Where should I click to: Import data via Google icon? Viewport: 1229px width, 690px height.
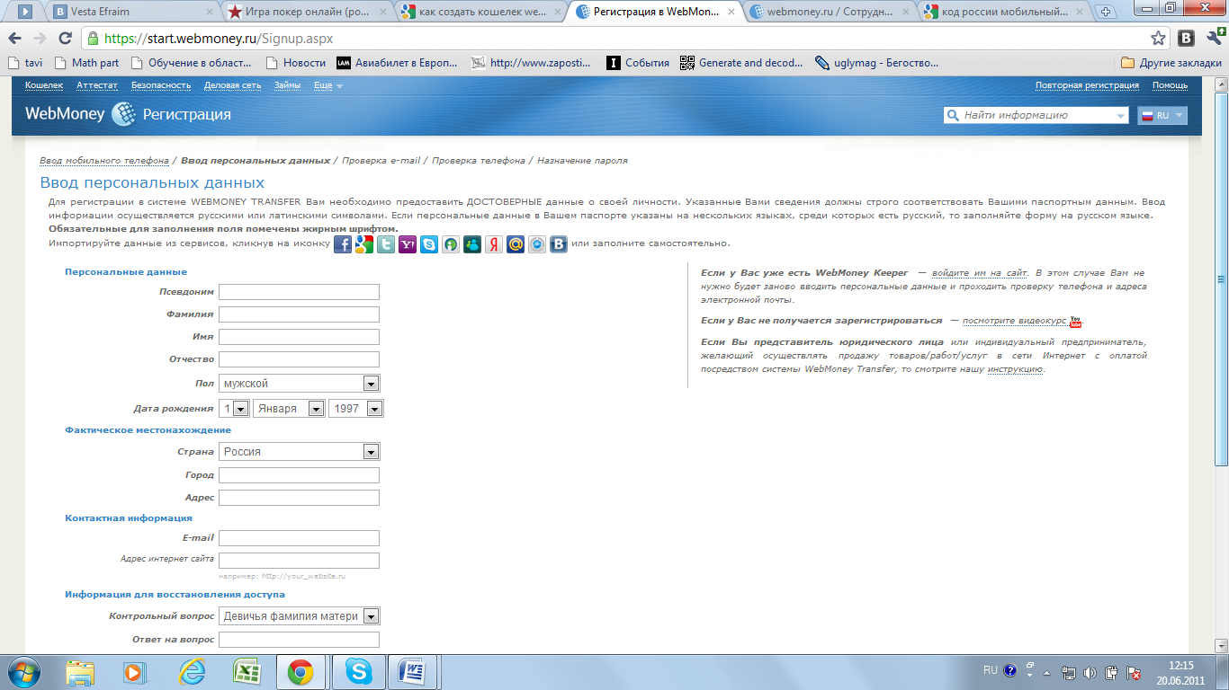coord(363,244)
